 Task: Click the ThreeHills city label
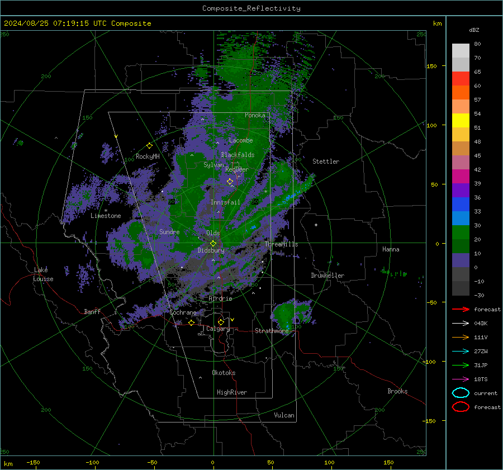(281, 244)
